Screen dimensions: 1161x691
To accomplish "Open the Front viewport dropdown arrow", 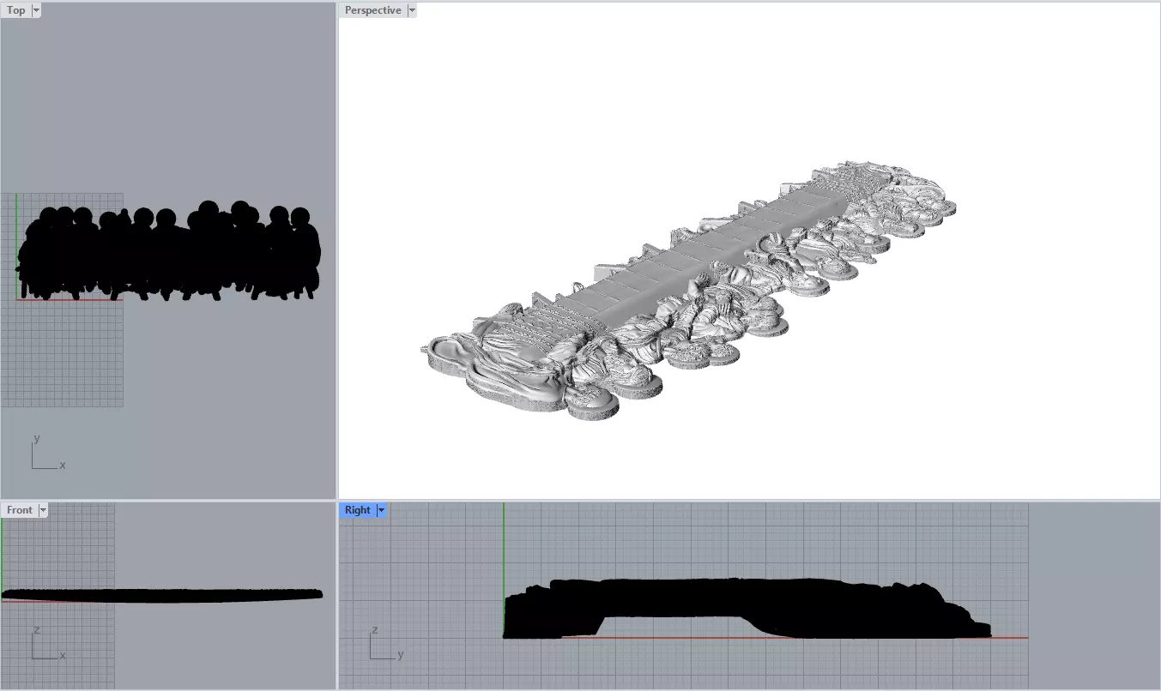I will click(x=43, y=510).
